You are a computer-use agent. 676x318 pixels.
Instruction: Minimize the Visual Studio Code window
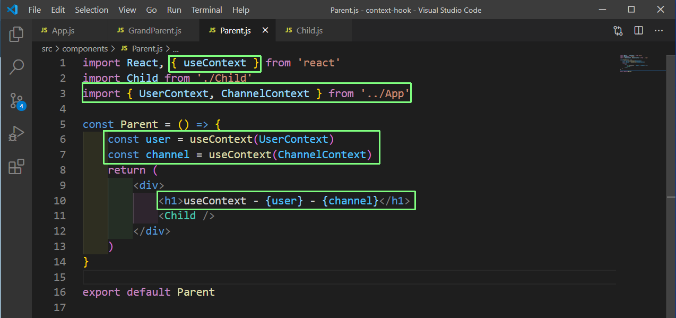tap(602, 10)
